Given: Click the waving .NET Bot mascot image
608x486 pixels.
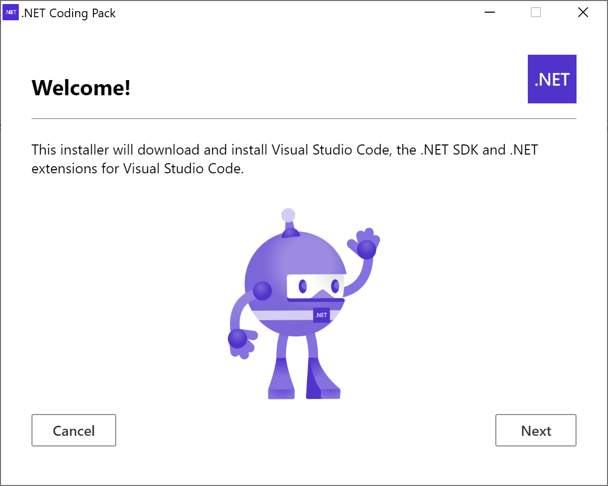Looking at the screenshot, I should 303,304.
